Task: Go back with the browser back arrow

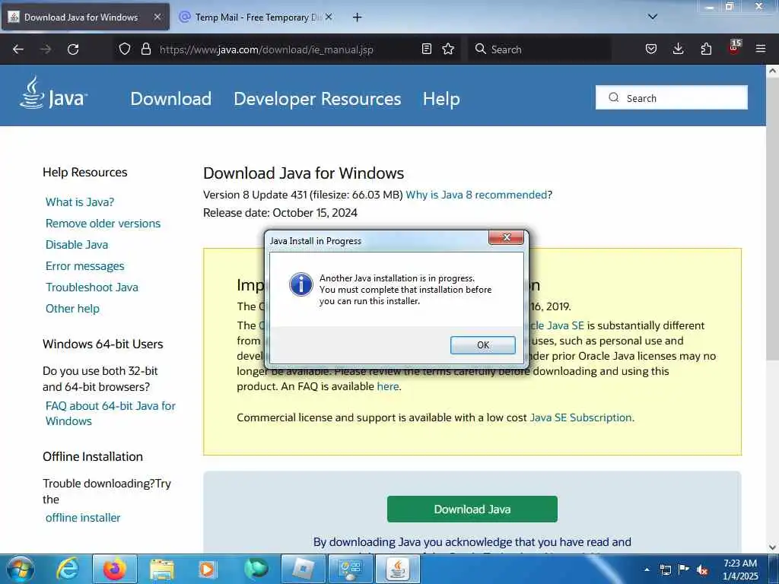Action: 18,49
